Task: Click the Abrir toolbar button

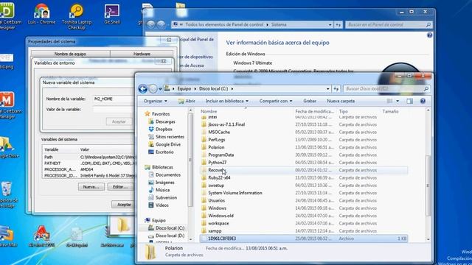Action: (x=187, y=101)
